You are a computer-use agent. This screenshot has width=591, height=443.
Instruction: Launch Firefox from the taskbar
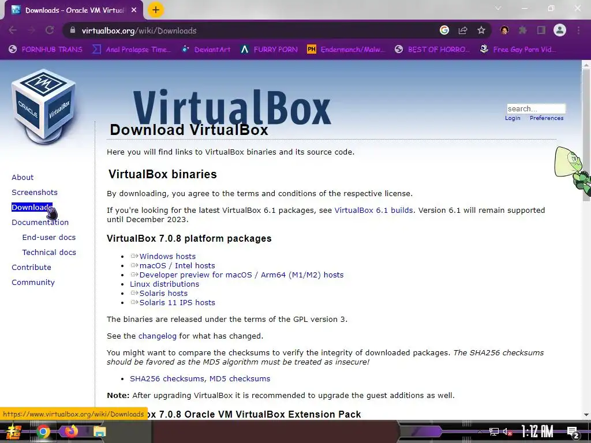coord(71,431)
